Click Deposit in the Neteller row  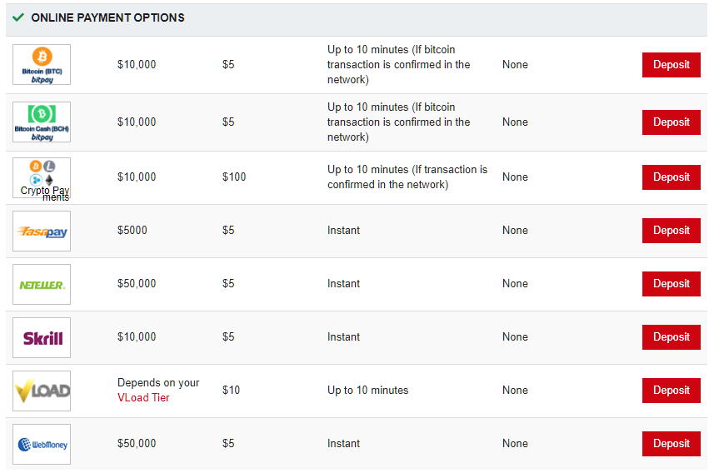click(x=672, y=284)
